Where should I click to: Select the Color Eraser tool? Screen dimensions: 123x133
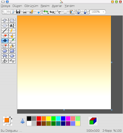point(5,46)
